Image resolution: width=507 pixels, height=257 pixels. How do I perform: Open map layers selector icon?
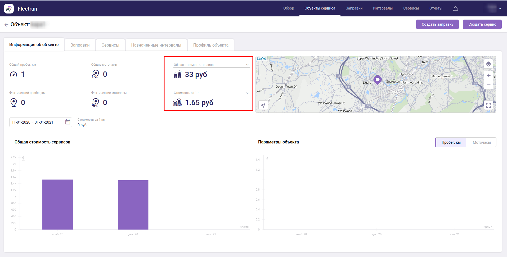click(x=488, y=64)
